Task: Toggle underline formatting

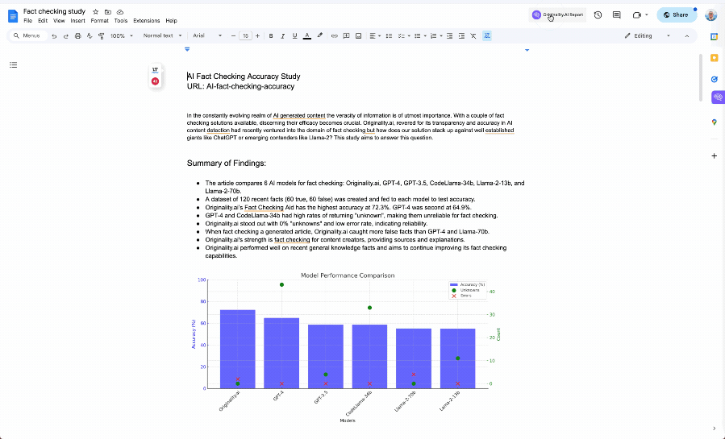Action: (294, 36)
